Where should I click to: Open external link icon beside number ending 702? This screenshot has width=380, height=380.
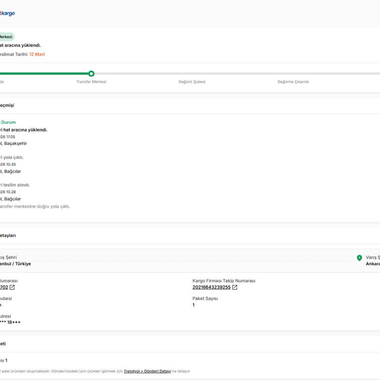coord(12,287)
